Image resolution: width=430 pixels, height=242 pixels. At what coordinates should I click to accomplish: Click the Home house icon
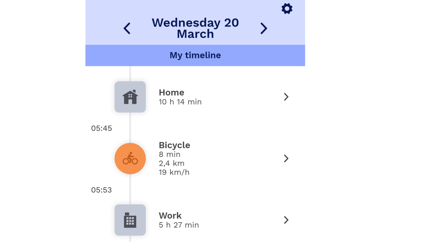coord(130,97)
